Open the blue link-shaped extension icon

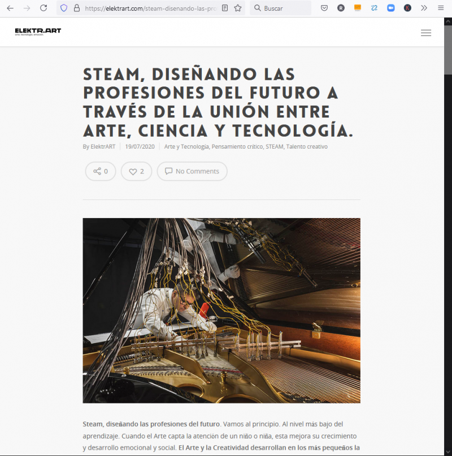tap(375, 8)
